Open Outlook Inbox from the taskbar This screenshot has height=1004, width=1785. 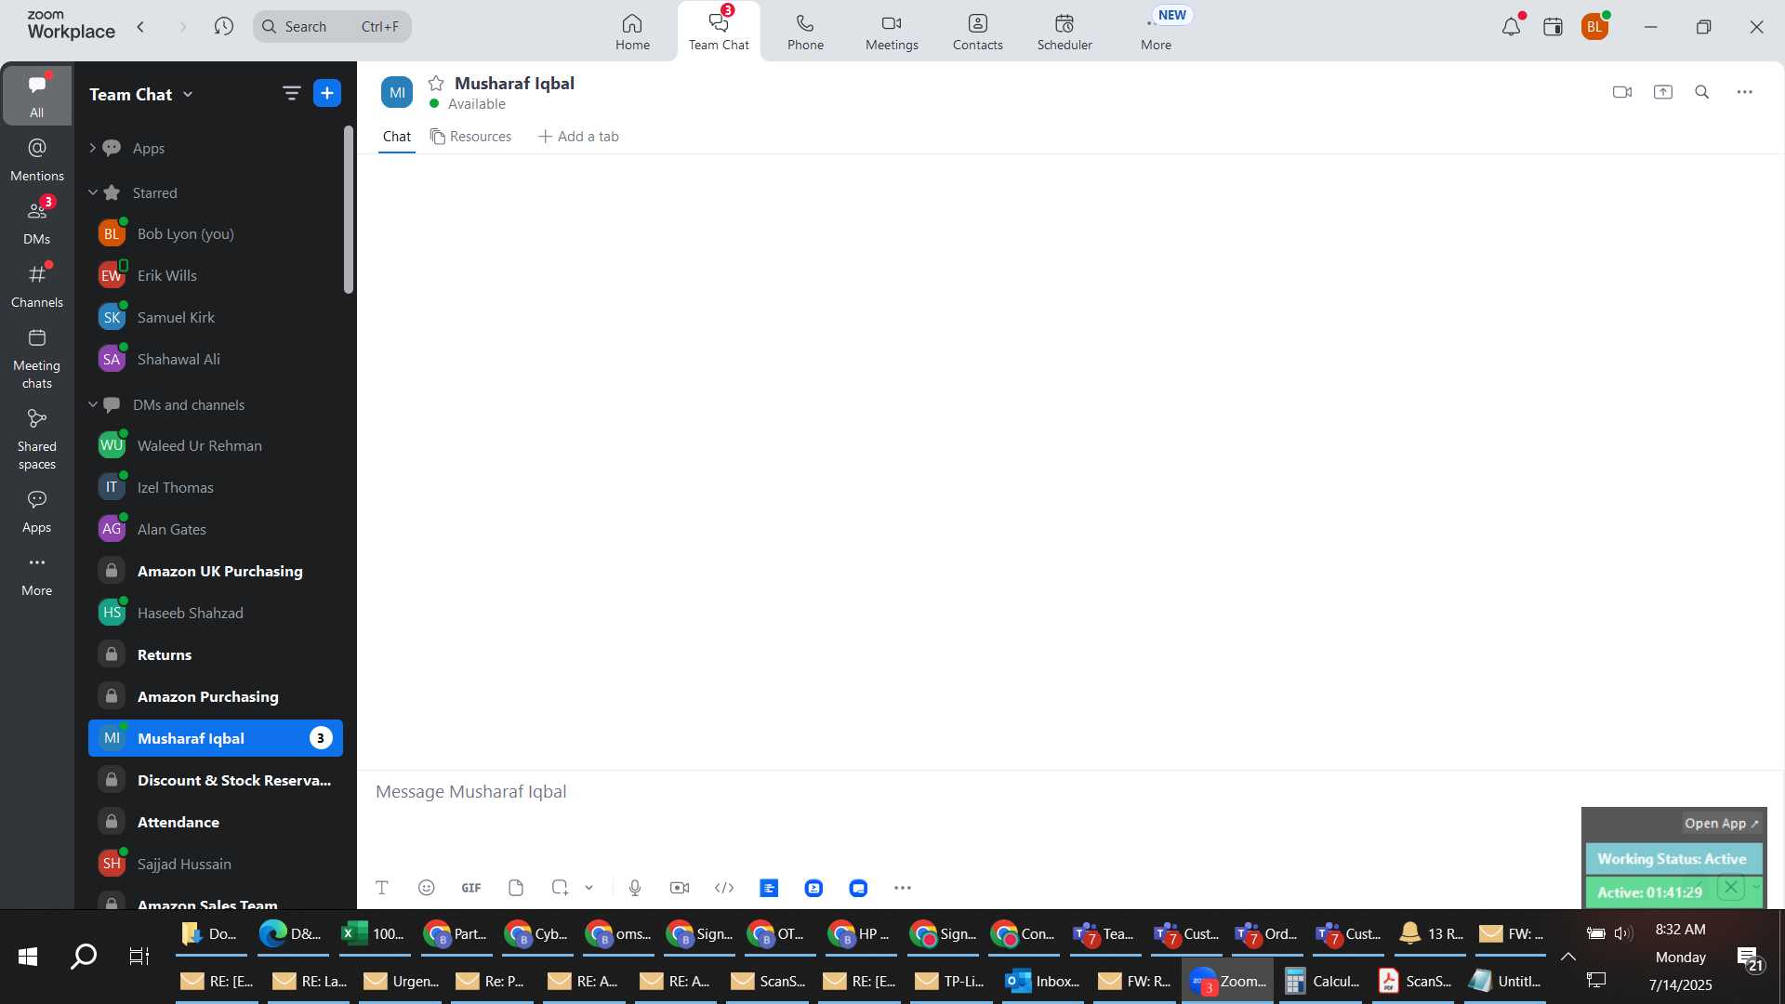(1043, 981)
